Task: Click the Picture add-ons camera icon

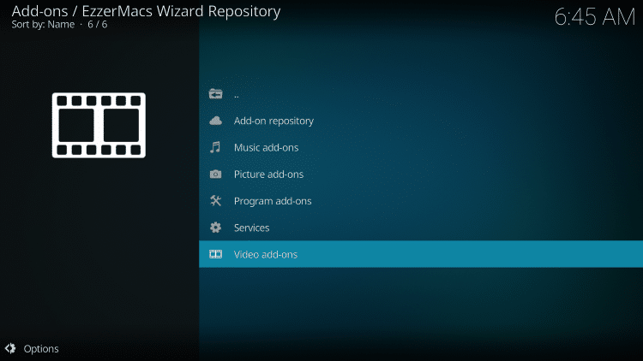Action: click(x=215, y=175)
